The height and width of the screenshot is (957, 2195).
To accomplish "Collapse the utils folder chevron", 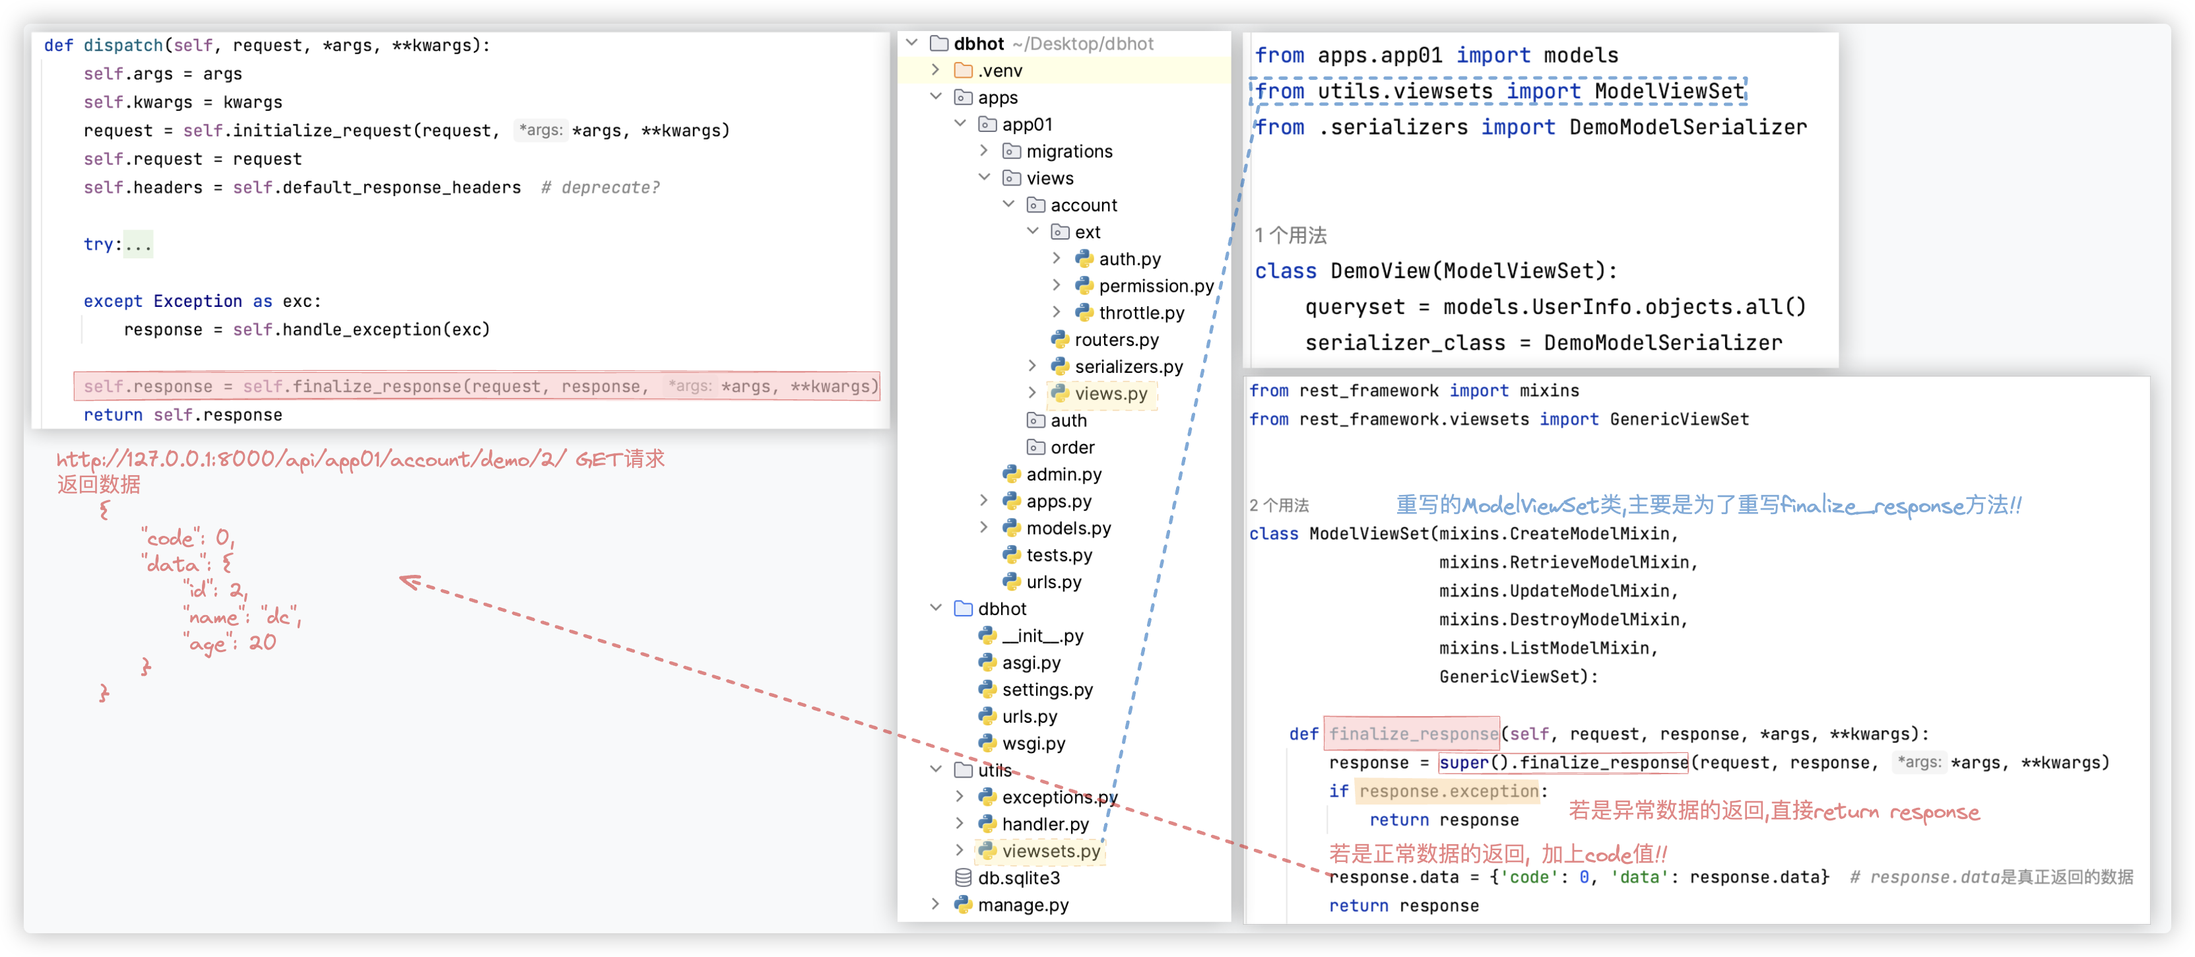I will coord(936,770).
